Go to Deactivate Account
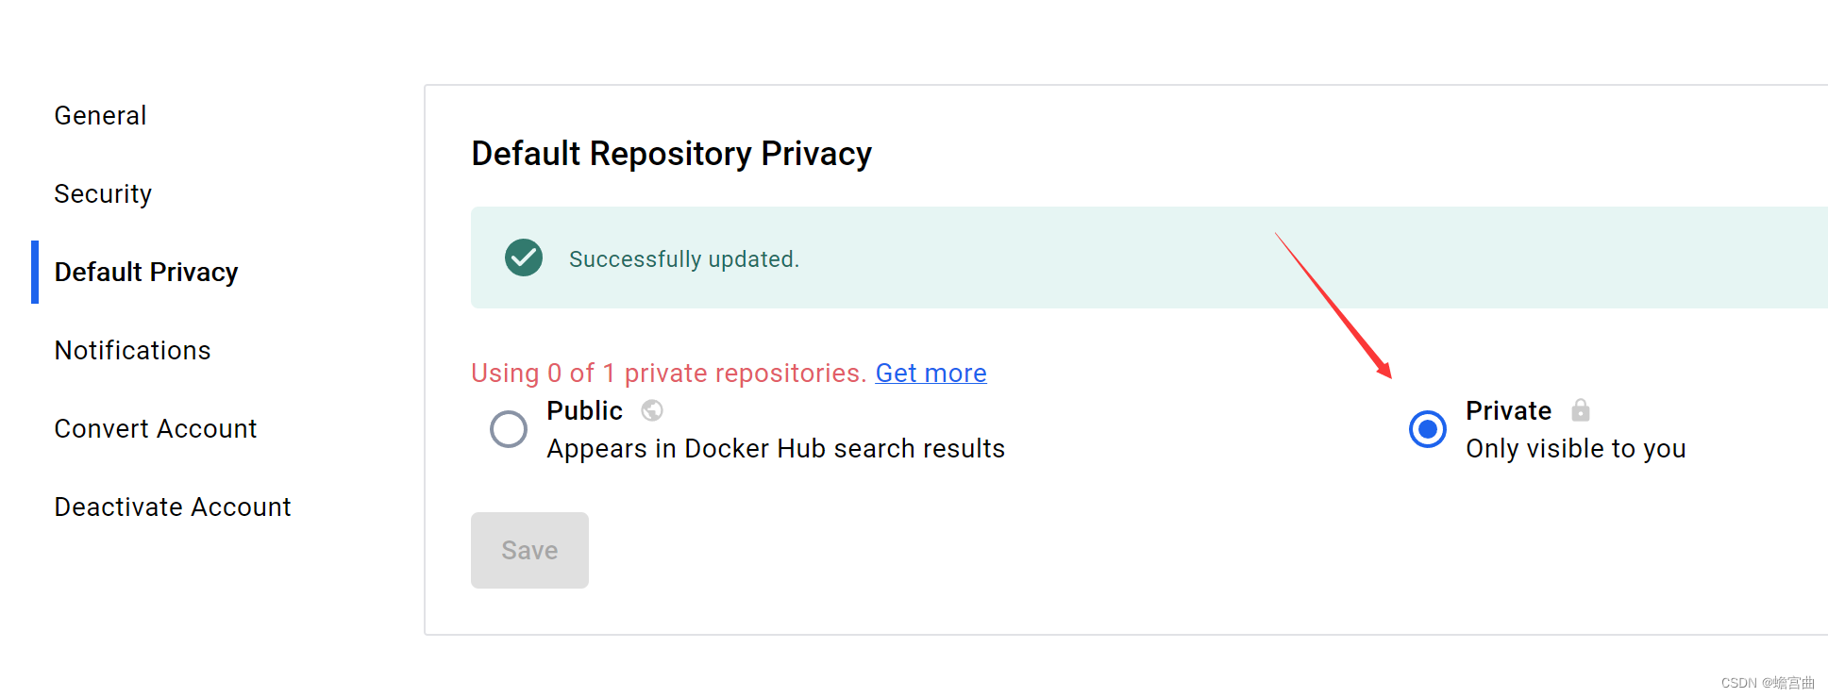Screen dimensions: 1828x698 [x=173, y=507]
